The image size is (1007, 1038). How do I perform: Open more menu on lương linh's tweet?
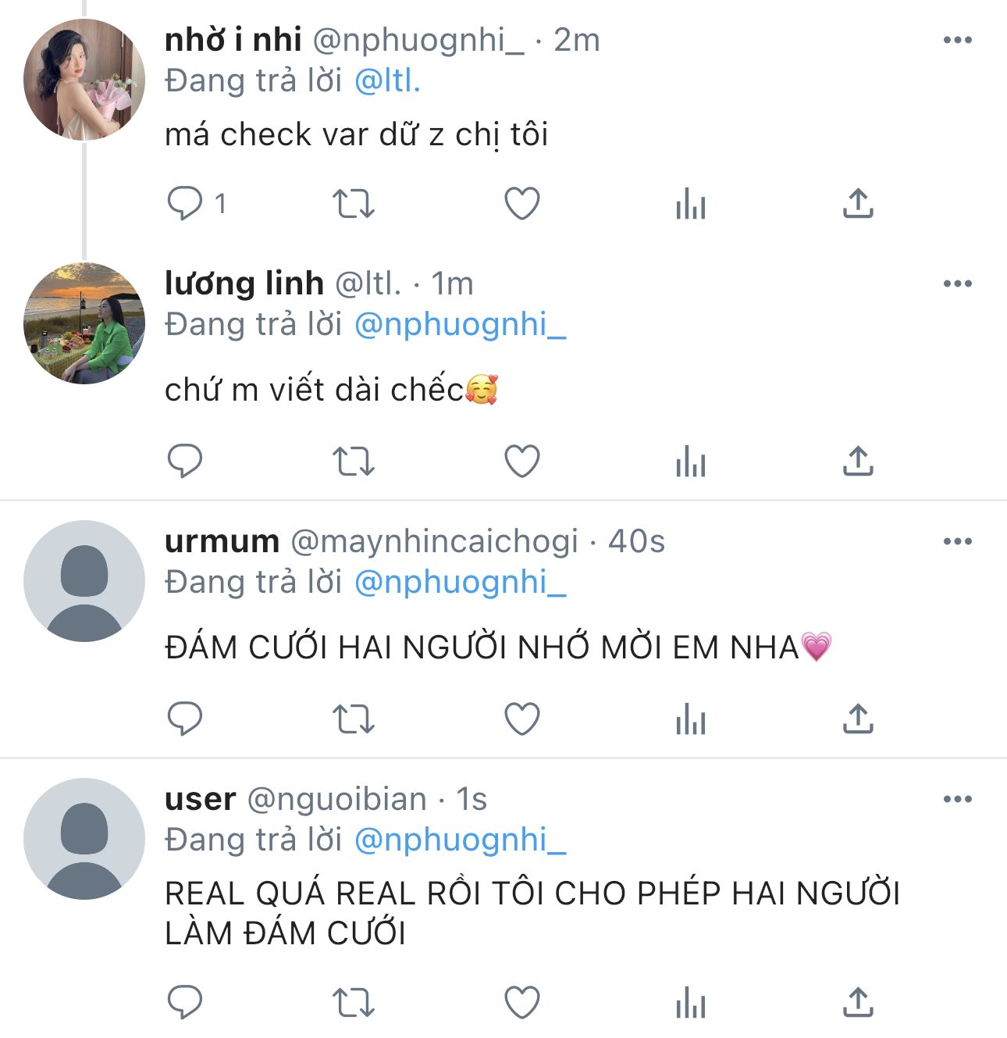[x=957, y=284]
